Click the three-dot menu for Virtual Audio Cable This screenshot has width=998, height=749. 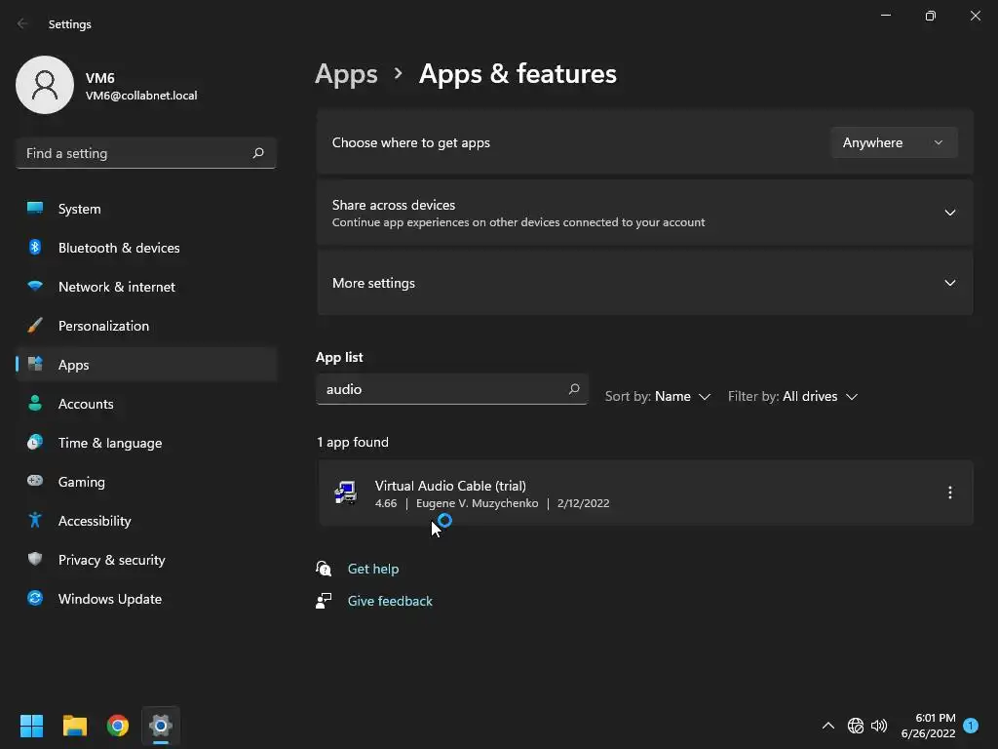[x=949, y=493]
